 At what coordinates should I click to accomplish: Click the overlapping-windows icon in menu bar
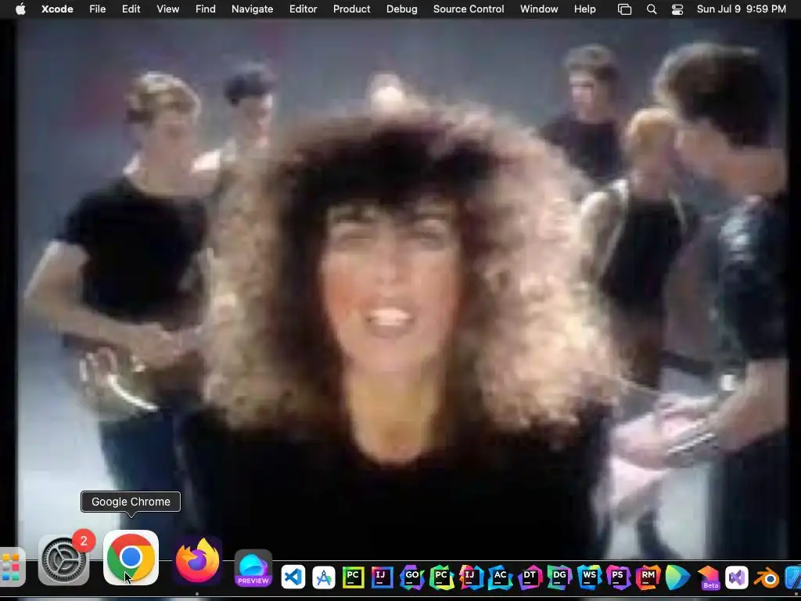(624, 9)
